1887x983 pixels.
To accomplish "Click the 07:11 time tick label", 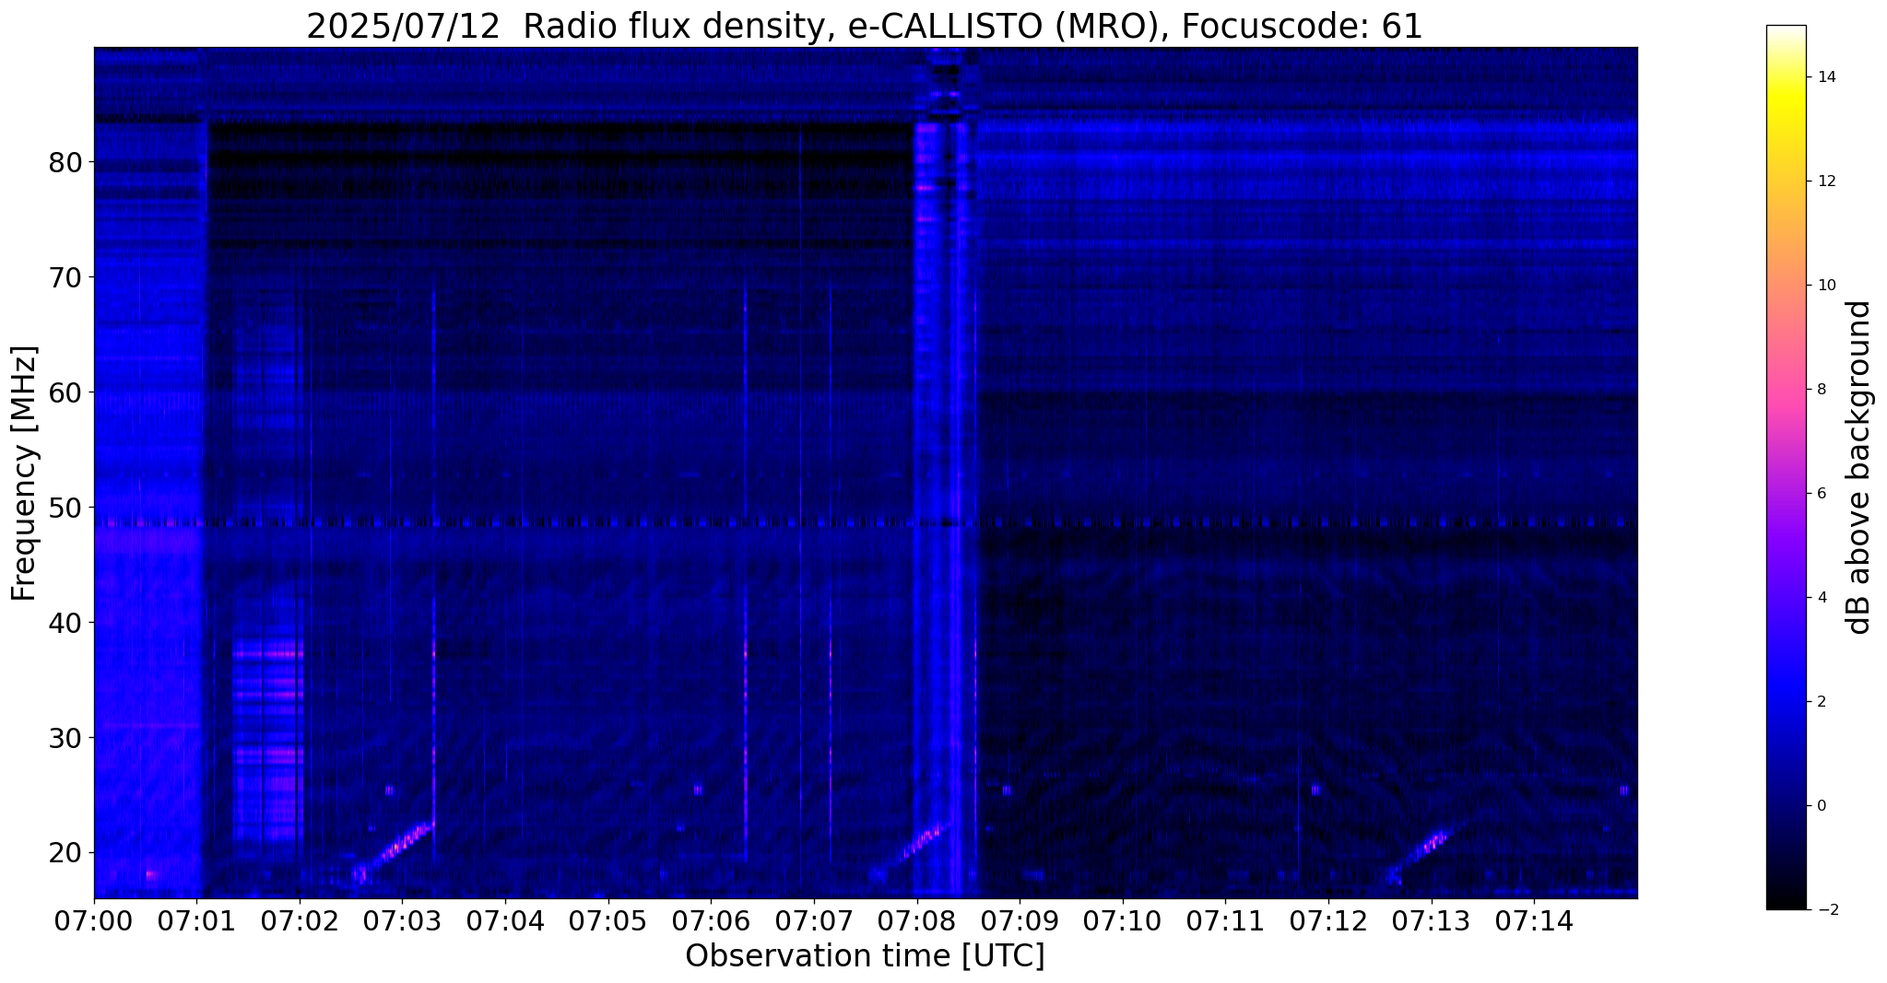I will click(x=1226, y=921).
